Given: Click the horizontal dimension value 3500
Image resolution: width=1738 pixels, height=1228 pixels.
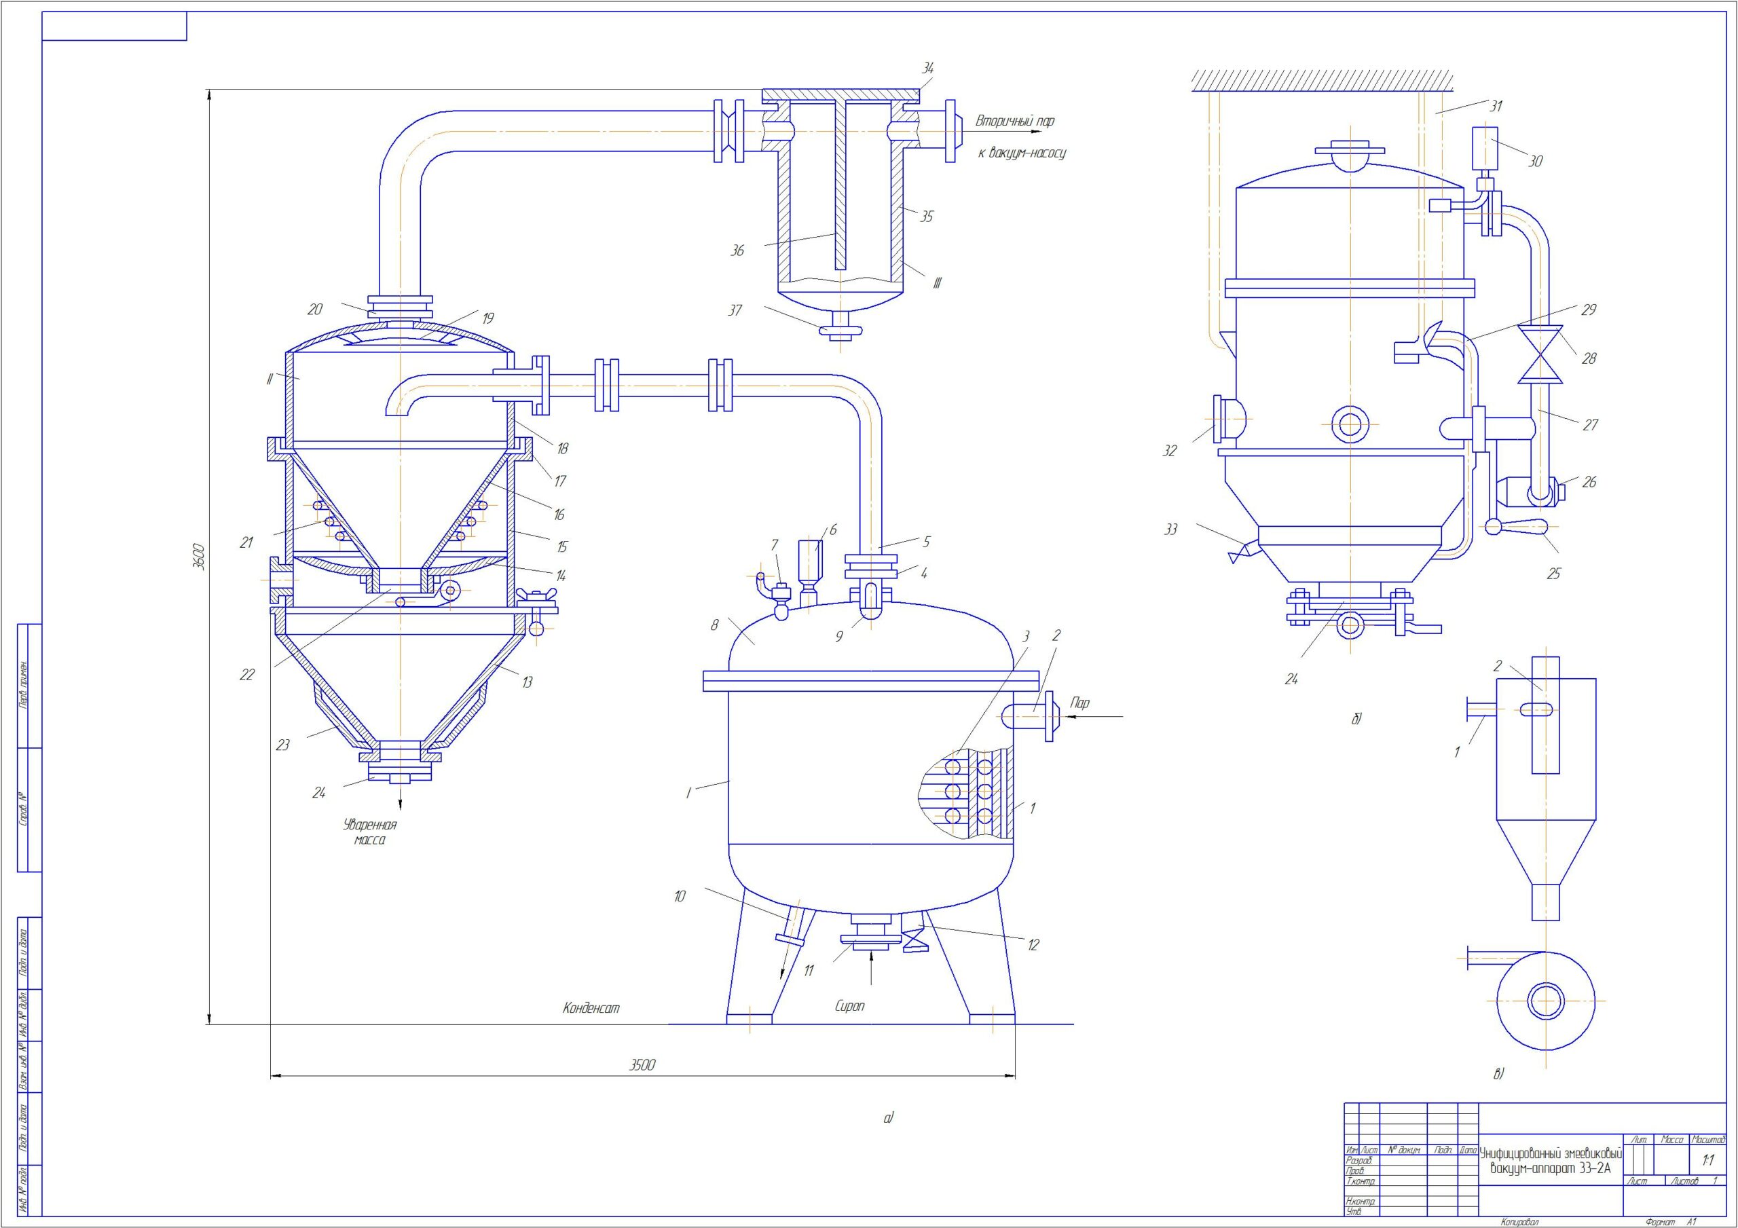Looking at the screenshot, I should point(642,1065).
